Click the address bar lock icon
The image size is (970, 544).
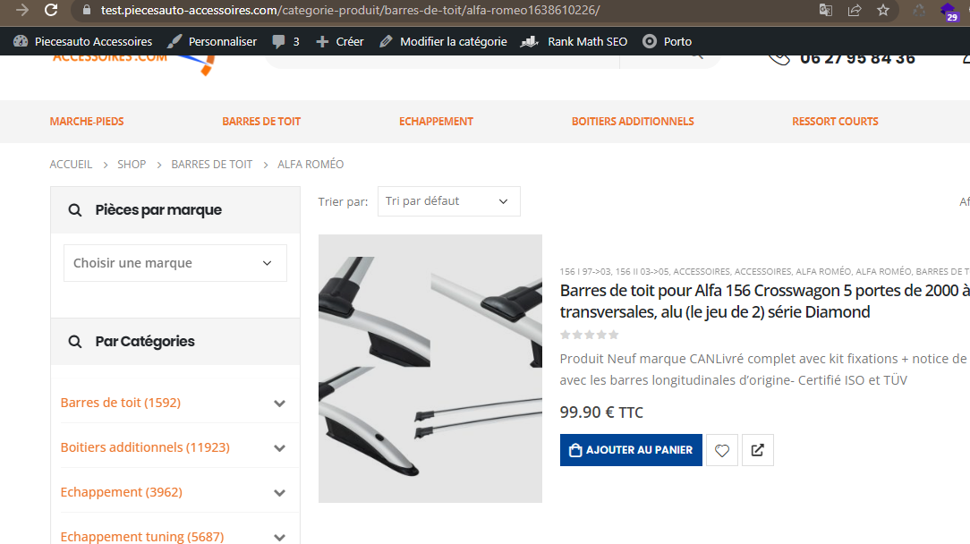pyautogui.click(x=87, y=11)
